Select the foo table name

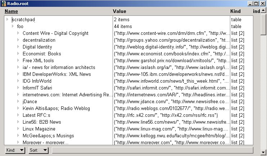(20, 26)
